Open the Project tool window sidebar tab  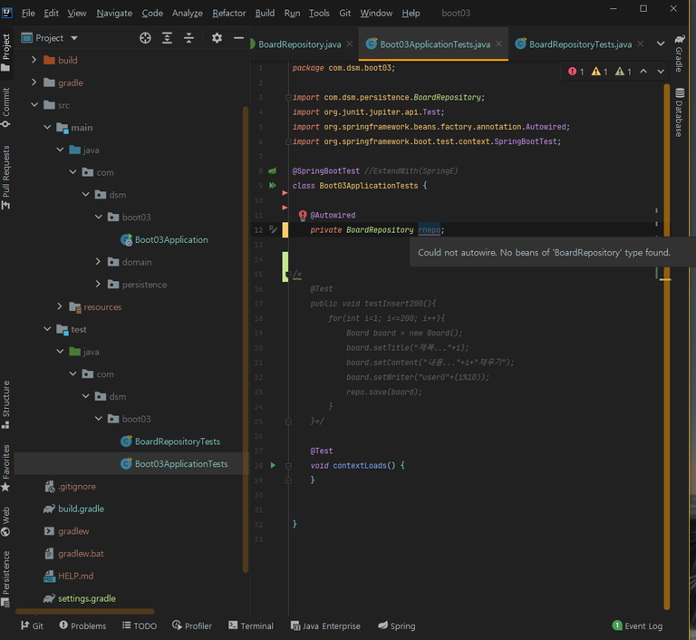coord(6,53)
